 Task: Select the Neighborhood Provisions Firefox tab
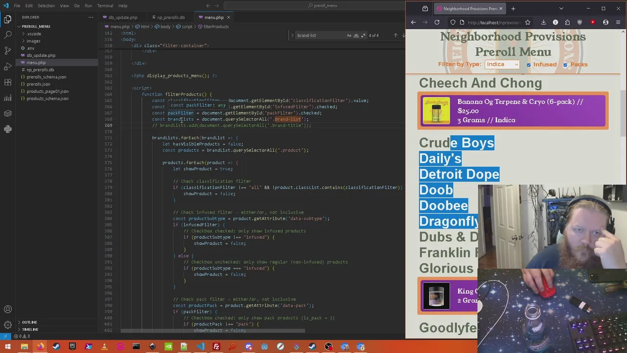coord(469,8)
